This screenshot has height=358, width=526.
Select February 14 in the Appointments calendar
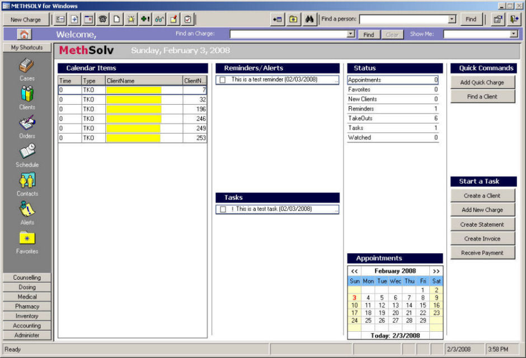[409, 305]
